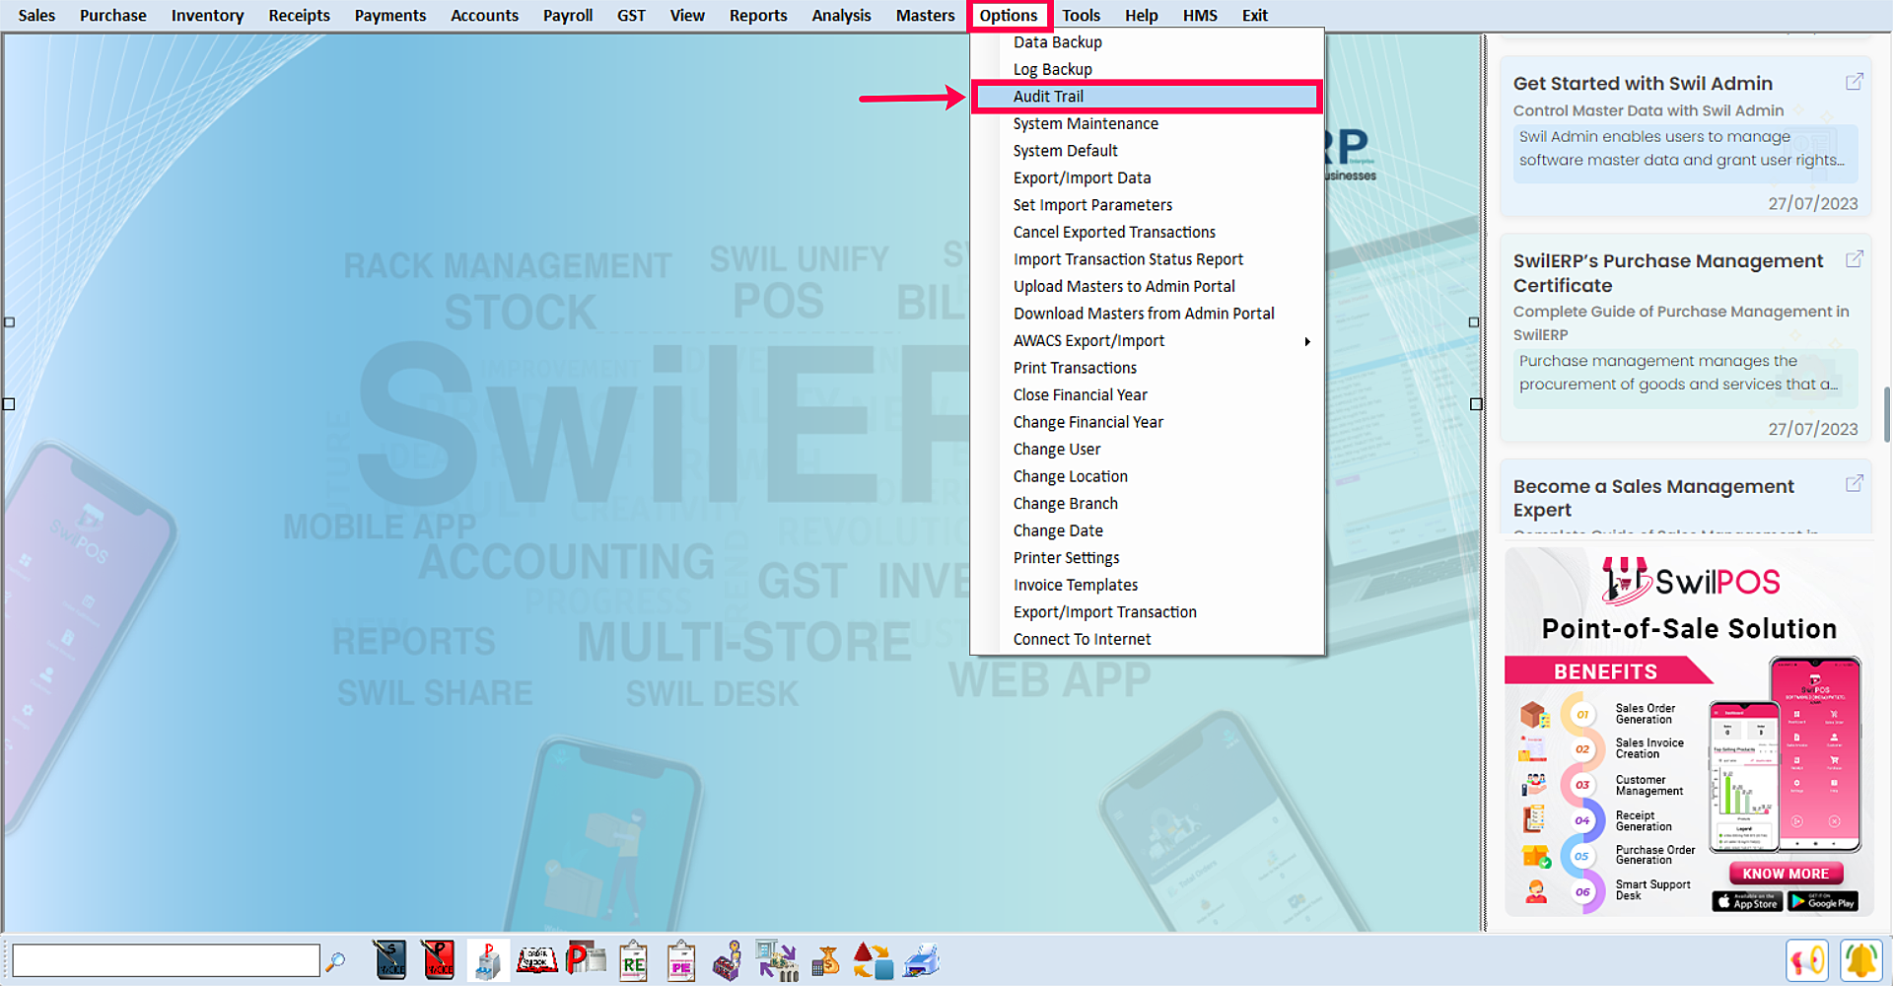The image size is (1893, 986).
Task: Click the money bag with calculator toolbar icon
Action: click(x=825, y=960)
